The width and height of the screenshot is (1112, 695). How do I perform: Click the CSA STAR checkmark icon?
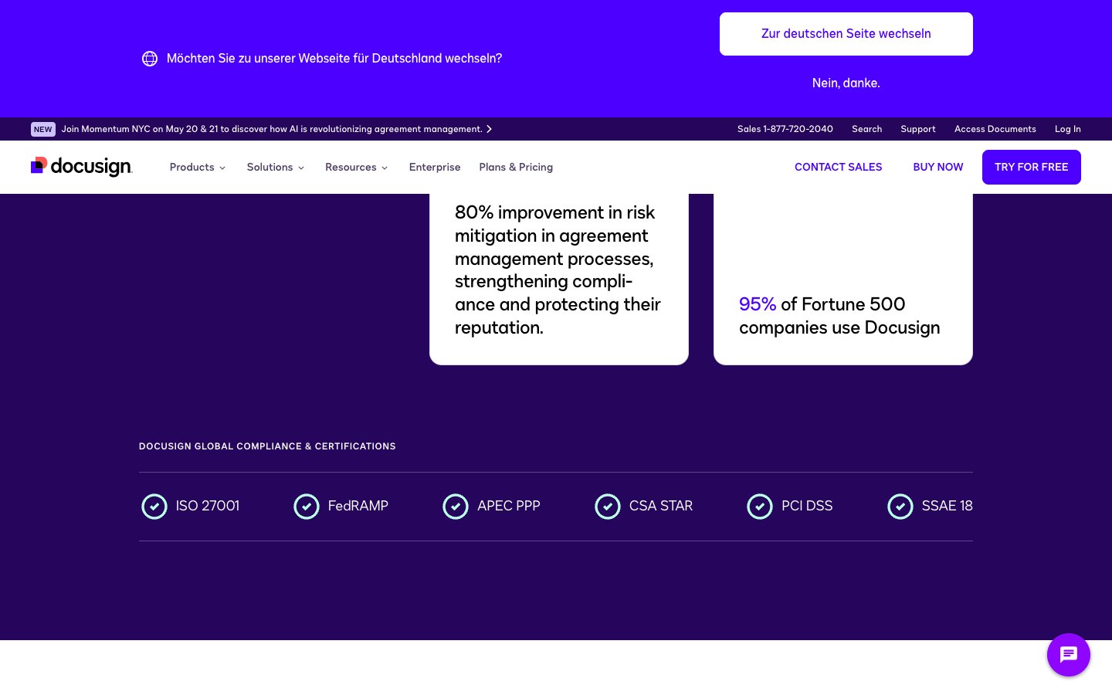point(608,507)
